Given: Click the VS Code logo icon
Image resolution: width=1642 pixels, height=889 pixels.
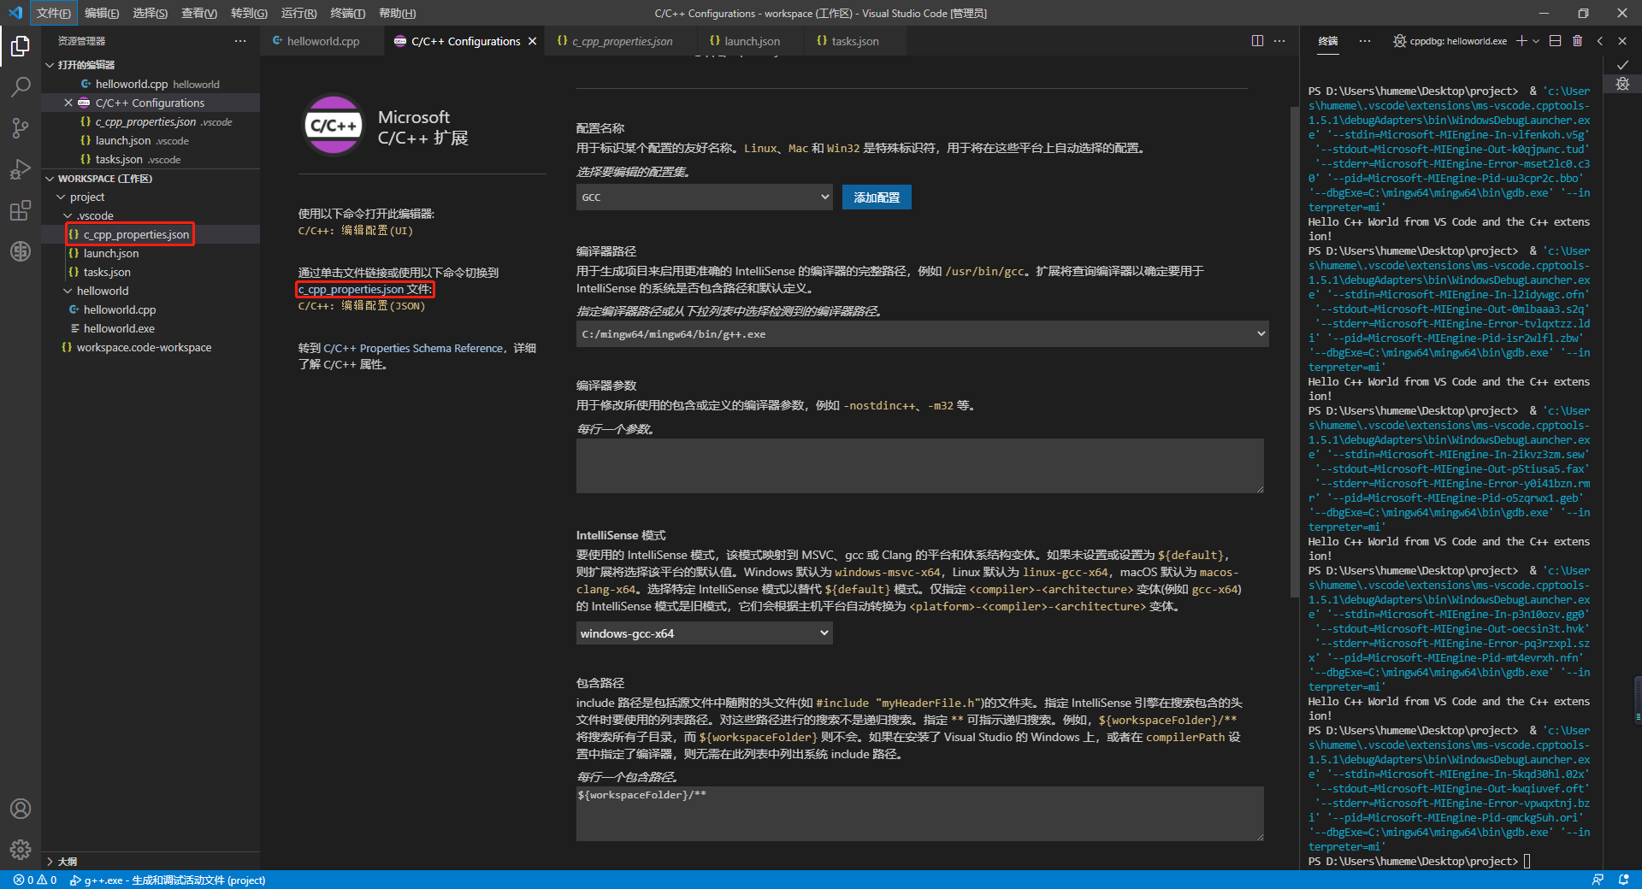Looking at the screenshot, I should (15, 13).
